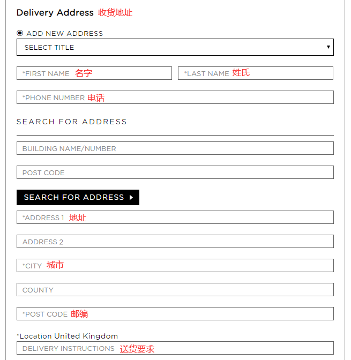Select the Add New Address radio button
Viewport: 351px width, 360px height.
point(20,33)
